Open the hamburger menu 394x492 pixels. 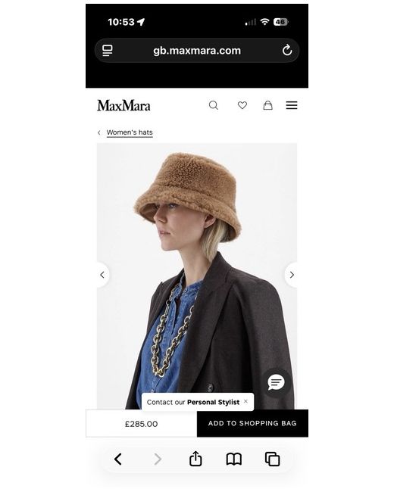click(292, 105)
